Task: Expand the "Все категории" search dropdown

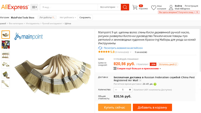Action: click(109, 7)
